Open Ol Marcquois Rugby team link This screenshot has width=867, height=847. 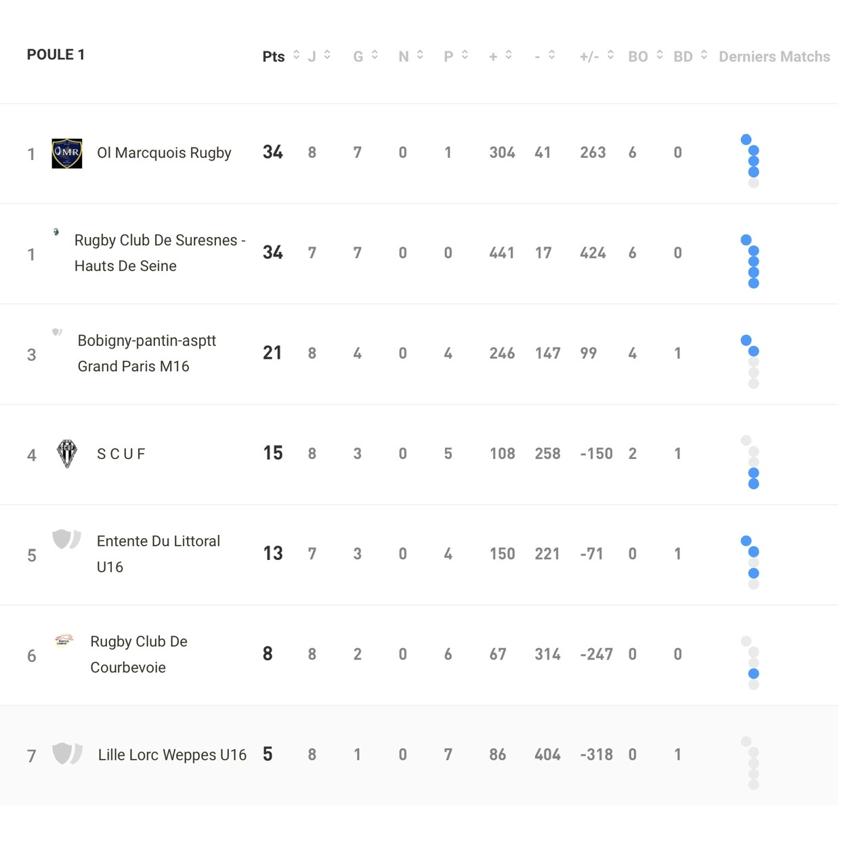tap(164, 153)
